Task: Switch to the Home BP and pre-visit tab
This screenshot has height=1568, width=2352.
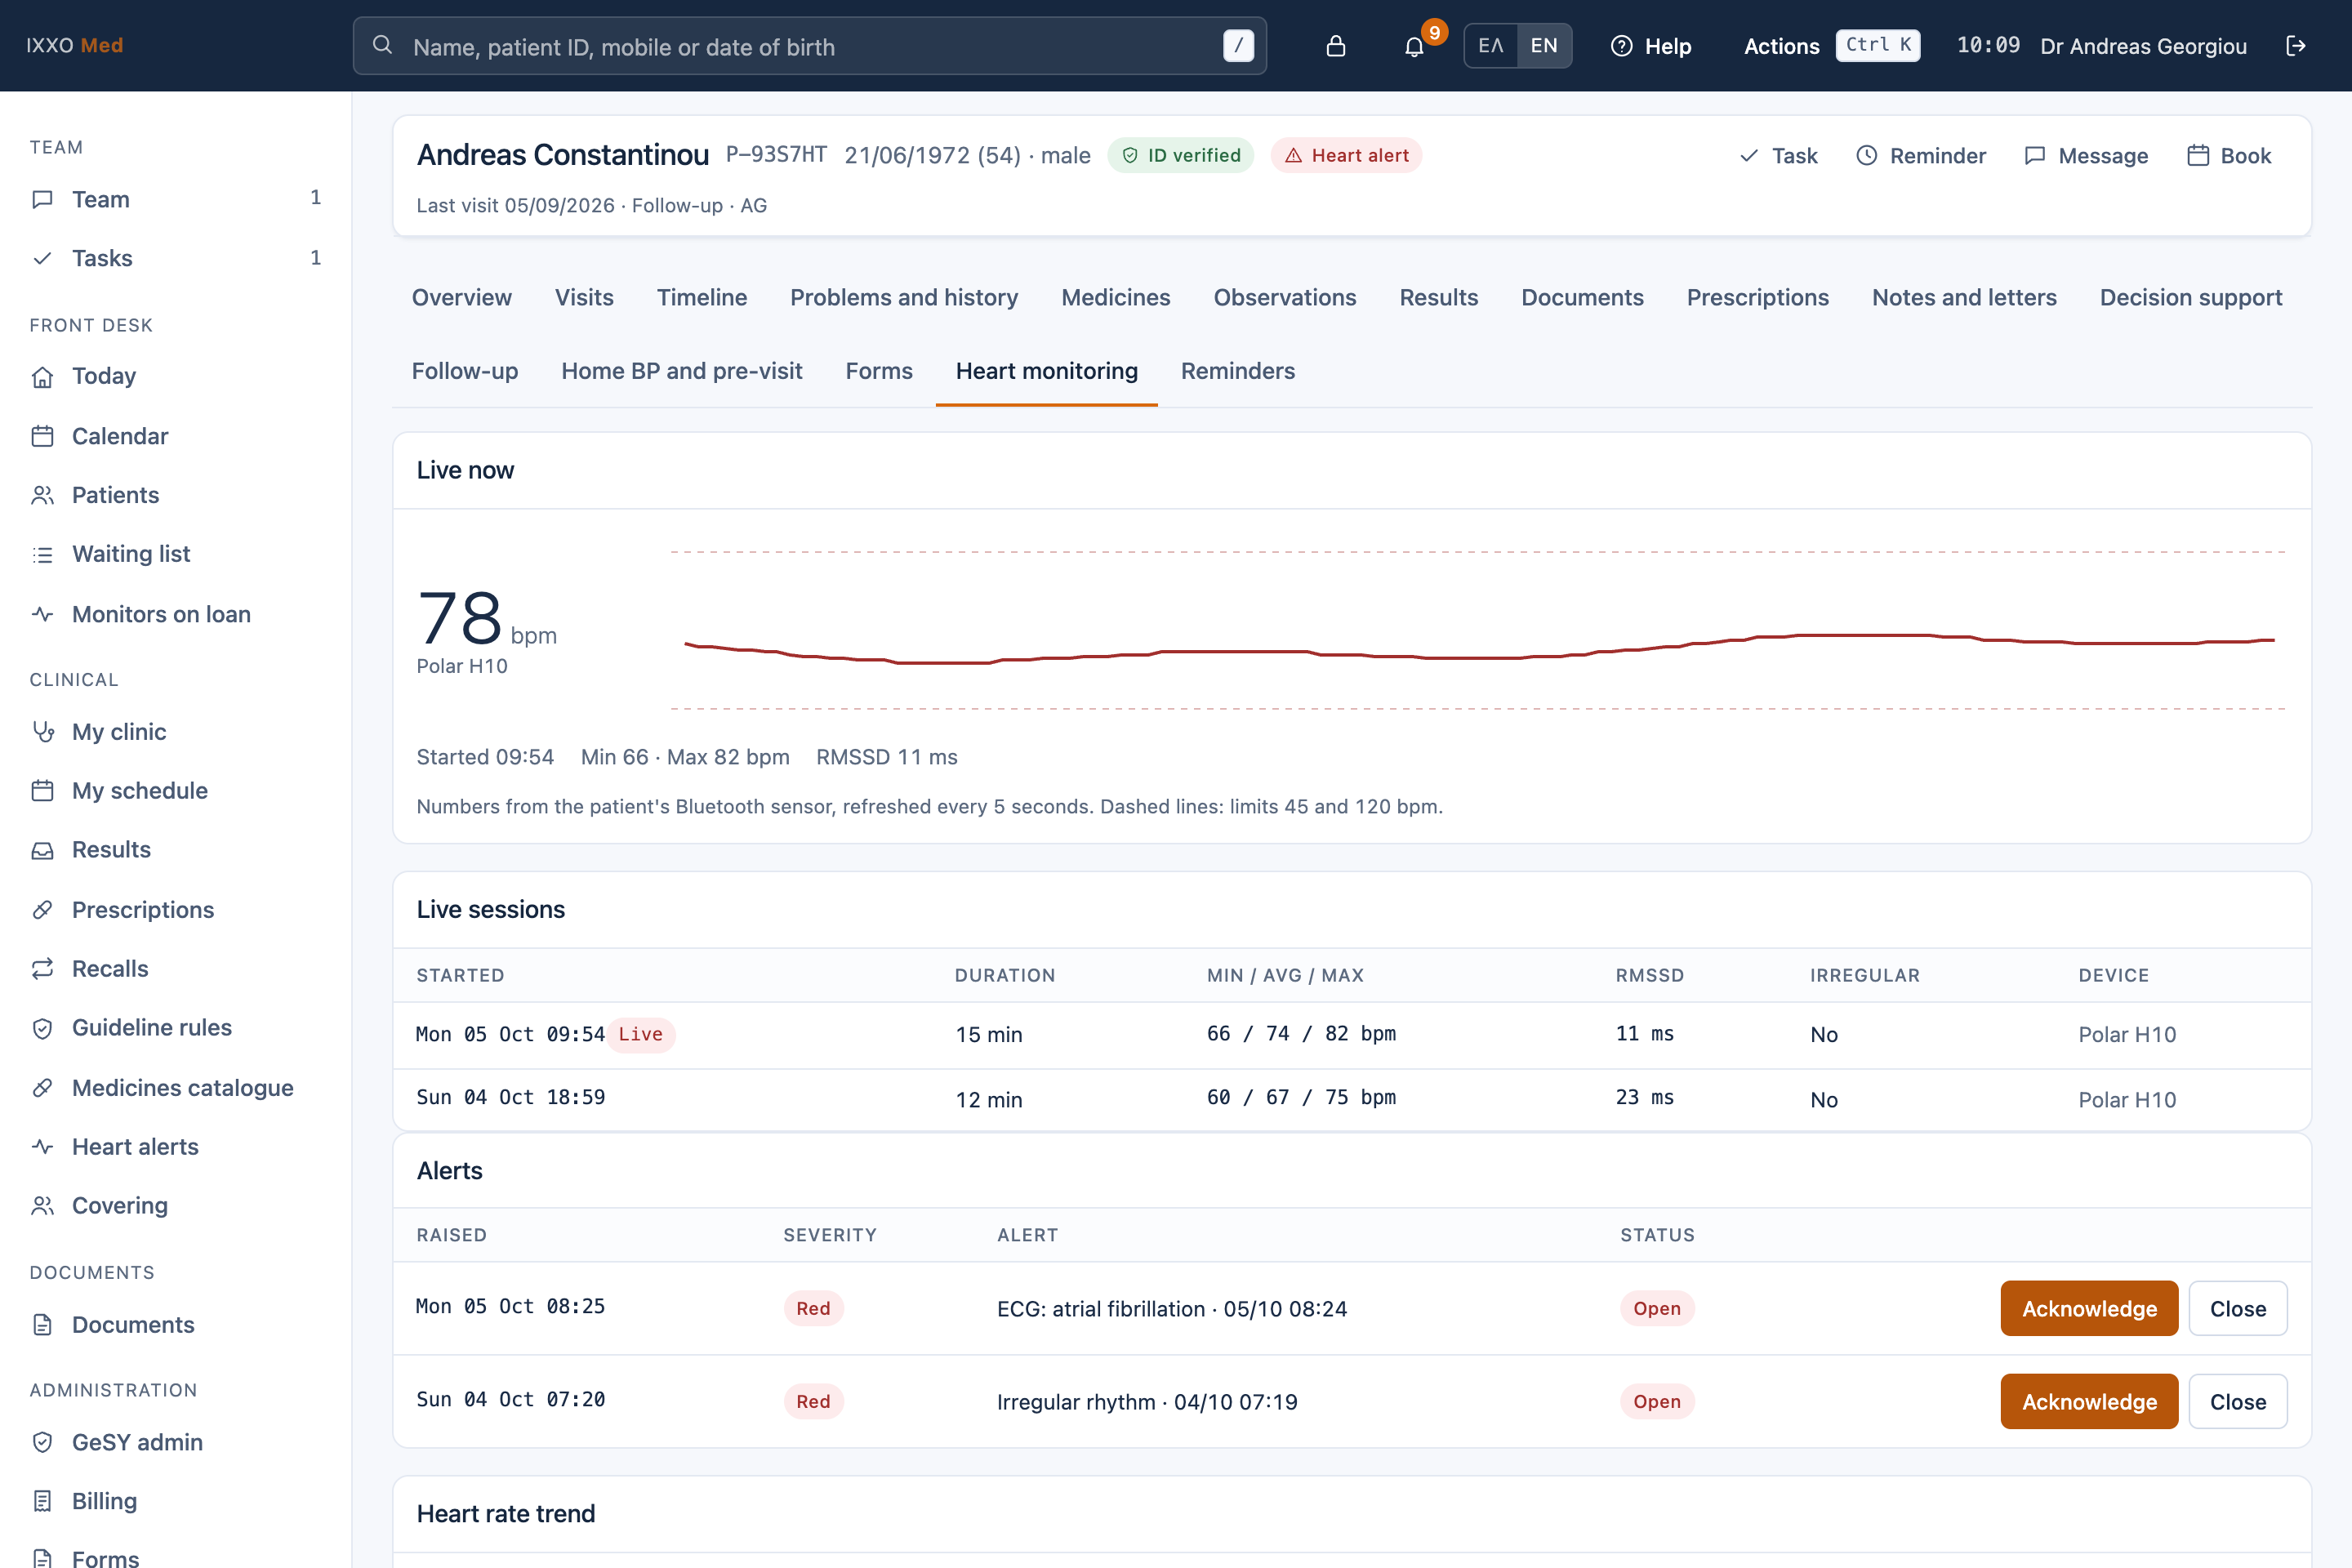Action: (681, 371)
